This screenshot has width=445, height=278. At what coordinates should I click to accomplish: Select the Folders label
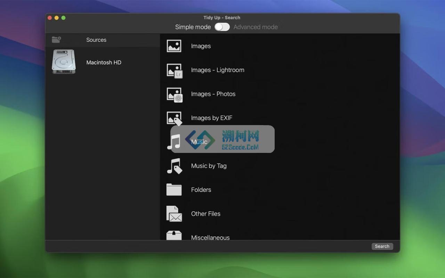click(x=201, y=190)
